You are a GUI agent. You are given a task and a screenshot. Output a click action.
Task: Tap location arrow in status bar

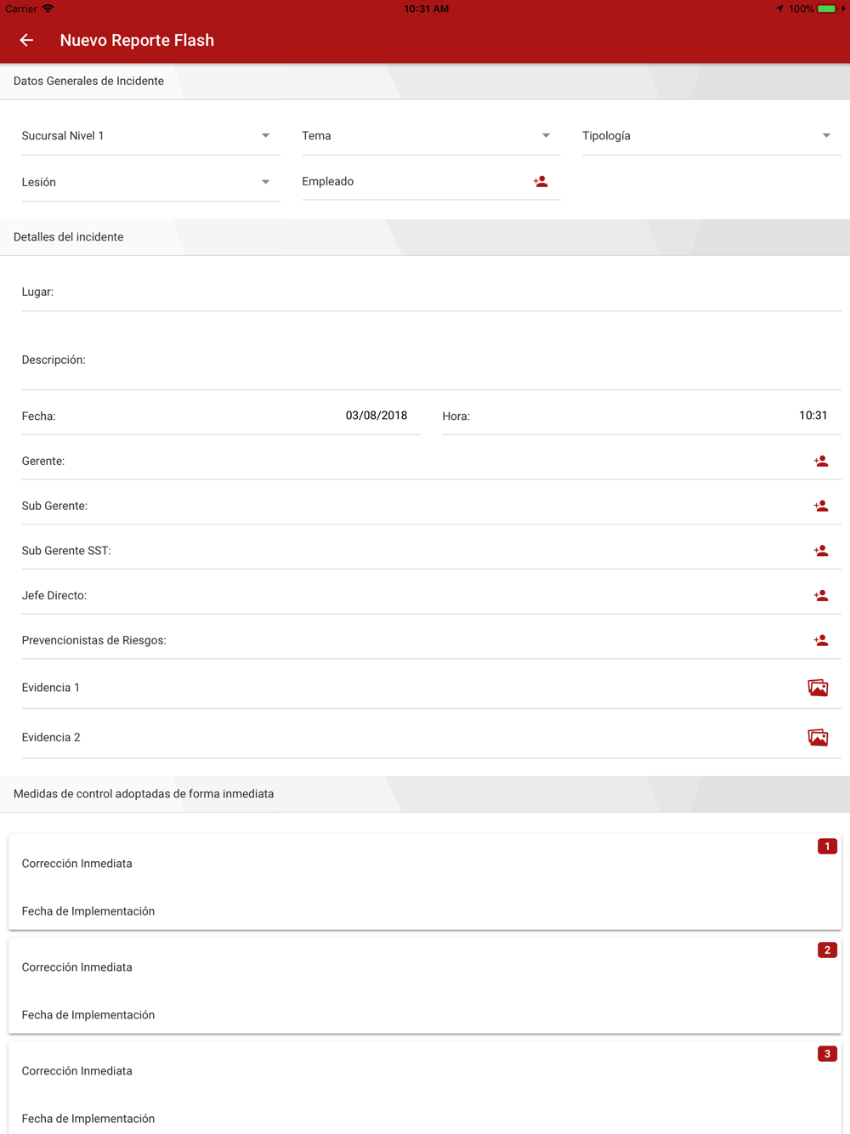click(x=779, y=9)
